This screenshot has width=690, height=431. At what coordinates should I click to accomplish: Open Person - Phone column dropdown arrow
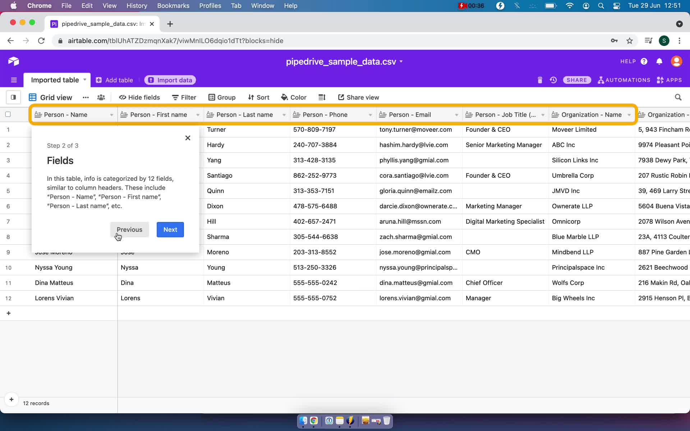click(370, 115)
